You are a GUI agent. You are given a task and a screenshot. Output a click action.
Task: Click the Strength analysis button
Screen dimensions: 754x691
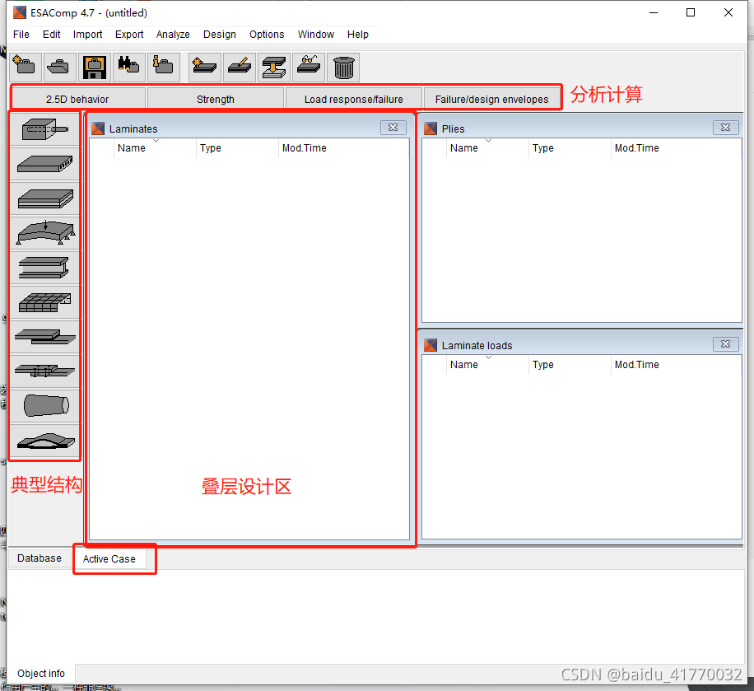point(216,99)
